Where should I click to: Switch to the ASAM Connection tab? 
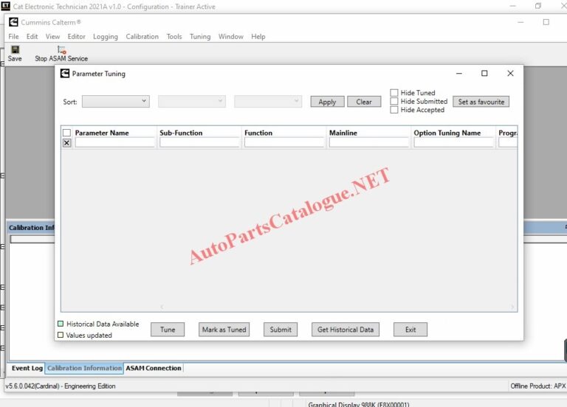point(154,368)
